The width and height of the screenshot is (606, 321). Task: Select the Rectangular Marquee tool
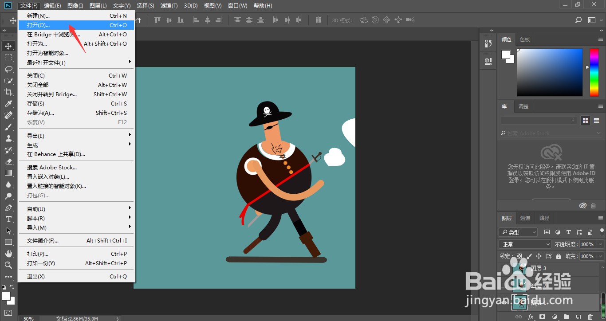(8, 58)
